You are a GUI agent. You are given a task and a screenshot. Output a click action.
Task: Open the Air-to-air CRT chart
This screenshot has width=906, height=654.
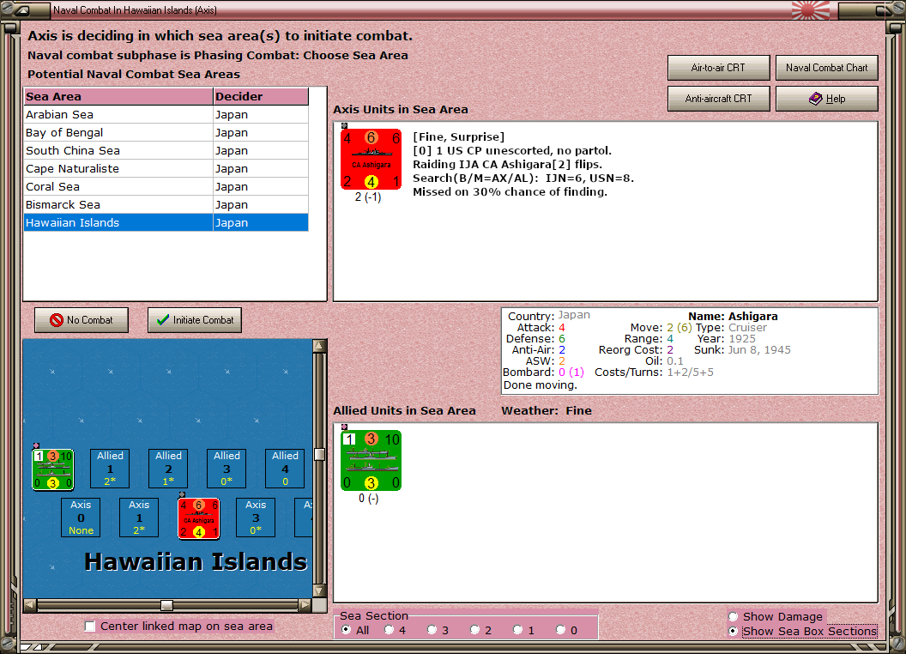pyautogui.click(x=718, y=68)
